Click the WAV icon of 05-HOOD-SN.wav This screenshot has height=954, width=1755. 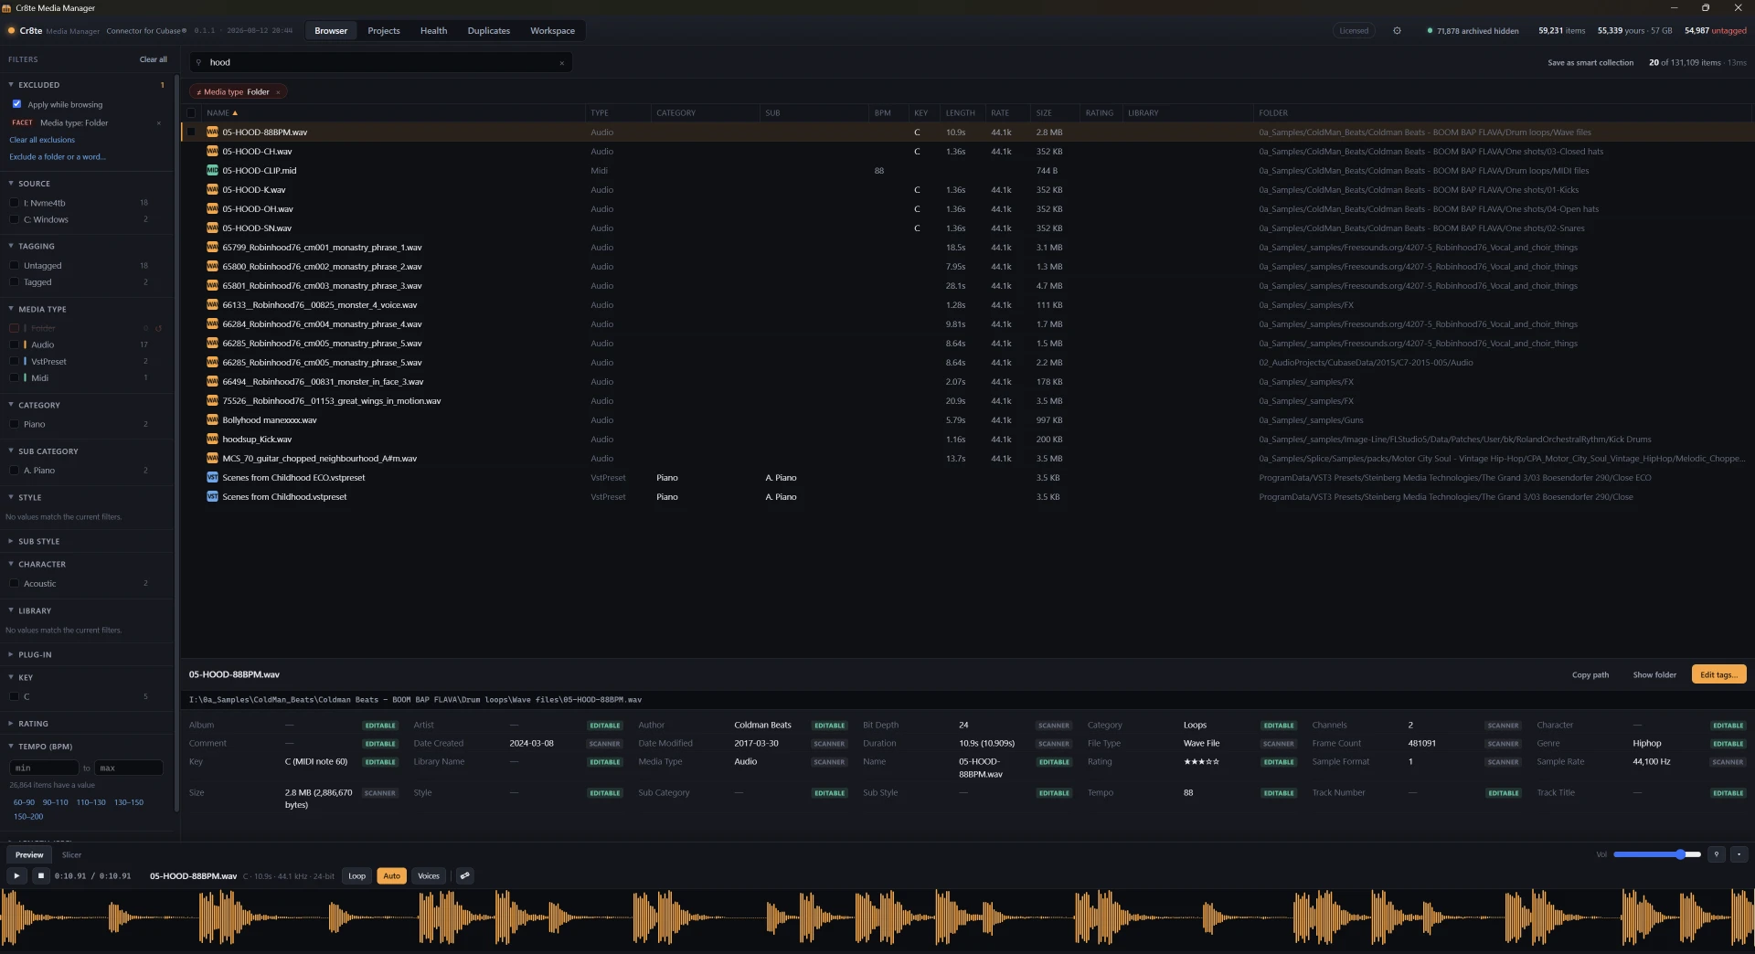(212, 228)
